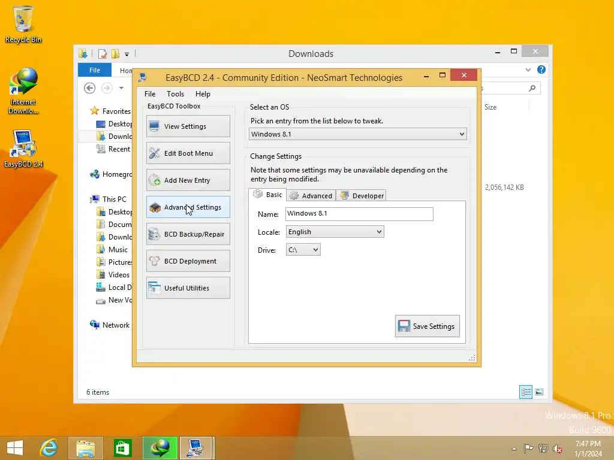Click the muted volume tray icon
The height and width of the screenshot is (460, 614).
(558, 449)
